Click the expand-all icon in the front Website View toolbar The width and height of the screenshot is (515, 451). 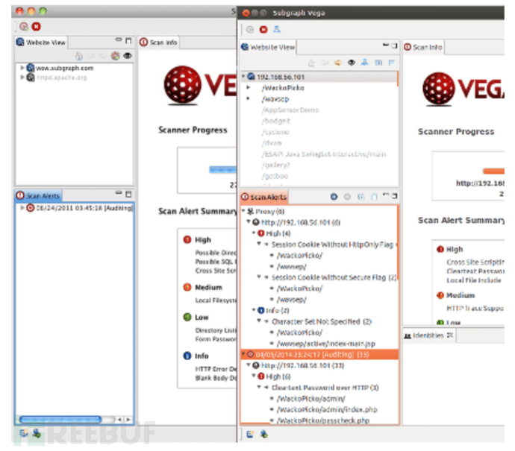[x=378, y=63]
